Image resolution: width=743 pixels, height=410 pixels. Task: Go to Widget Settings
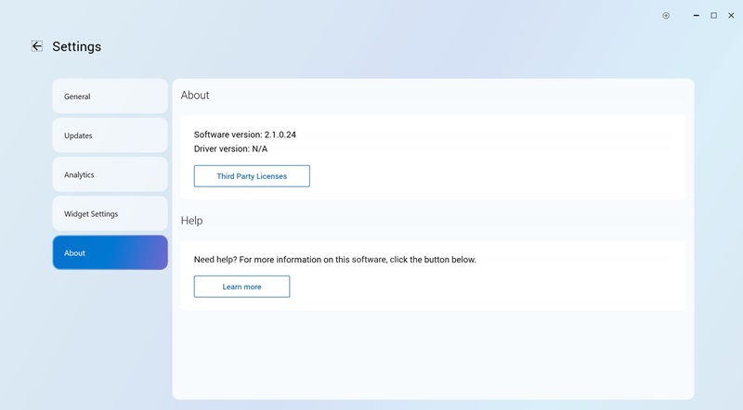point(110,213)
